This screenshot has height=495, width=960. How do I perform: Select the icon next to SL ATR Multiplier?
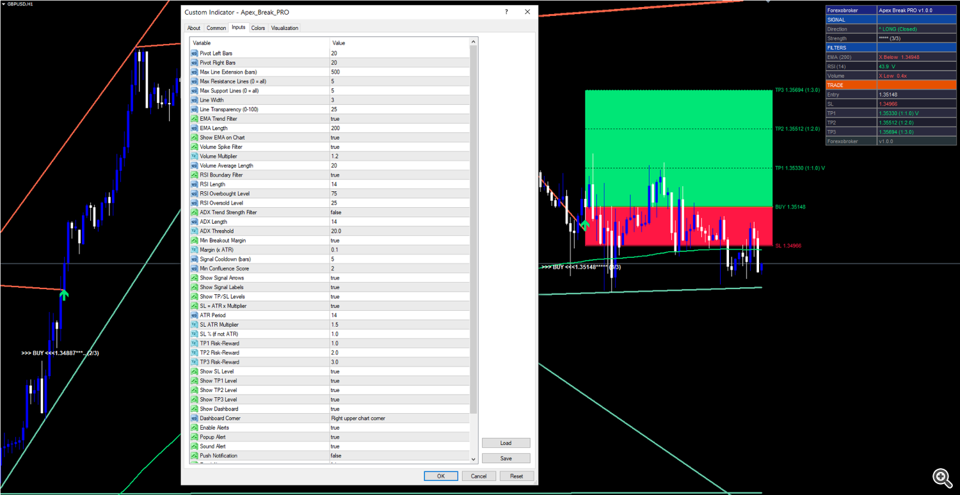pyautogui.click(x=195, y=325)
